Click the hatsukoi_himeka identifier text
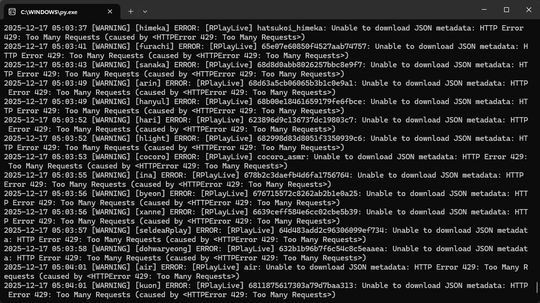 [290, 28]
